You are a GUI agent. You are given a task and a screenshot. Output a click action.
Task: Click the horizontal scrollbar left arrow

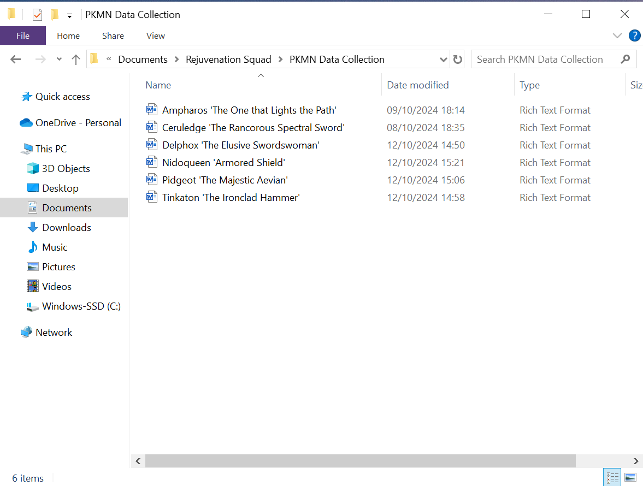click(138, 461)
